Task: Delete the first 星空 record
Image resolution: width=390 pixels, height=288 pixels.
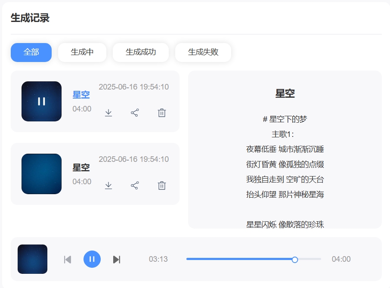Action: coord(162,113)
